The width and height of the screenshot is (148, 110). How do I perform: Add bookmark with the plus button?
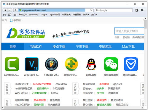[x=16, y=10]
